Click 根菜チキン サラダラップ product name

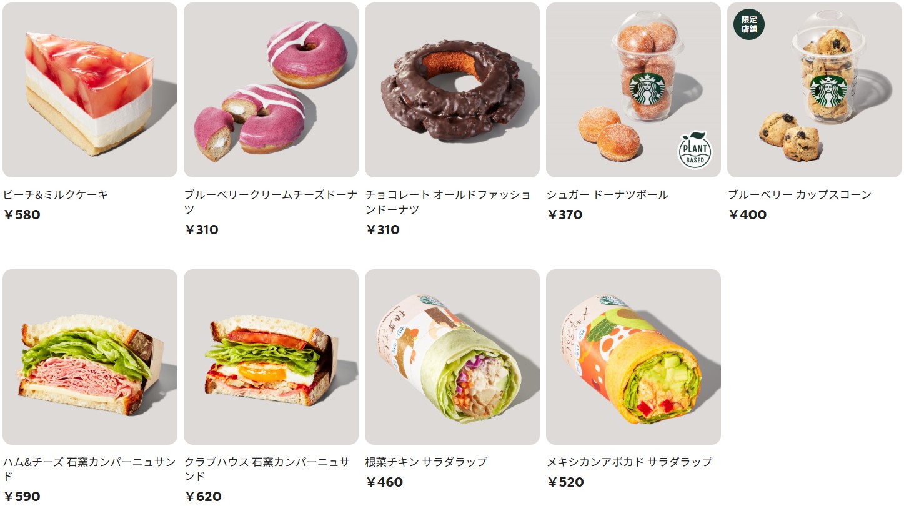[426, 462]
